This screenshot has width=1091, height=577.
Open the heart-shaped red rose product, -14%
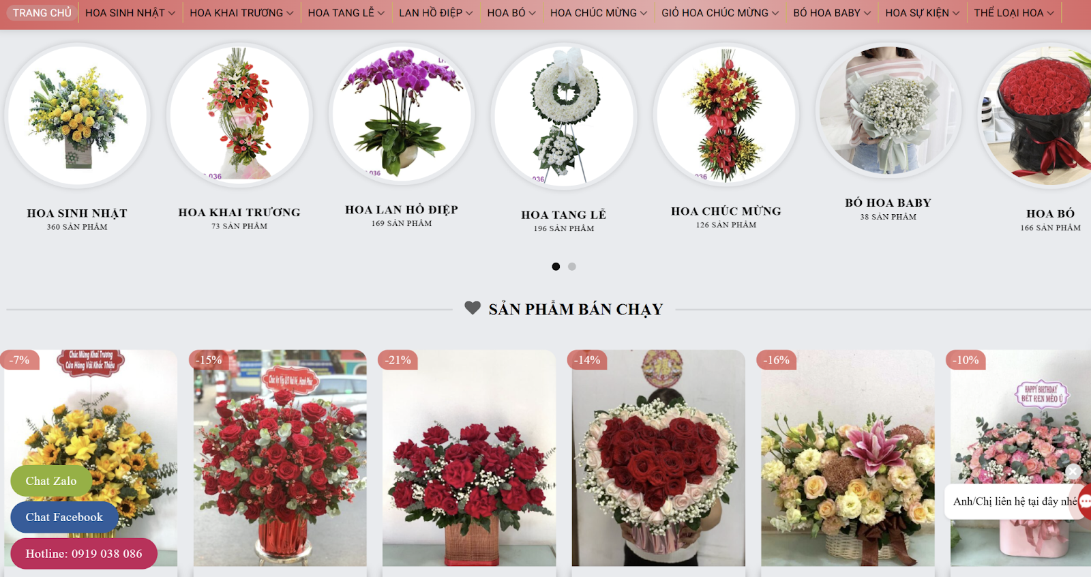tap(658, 458)
